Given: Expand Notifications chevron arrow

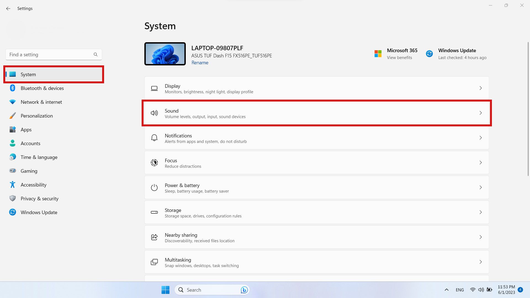Looking at the screenshot, I should pyautogui.click(x=481, y=138).
